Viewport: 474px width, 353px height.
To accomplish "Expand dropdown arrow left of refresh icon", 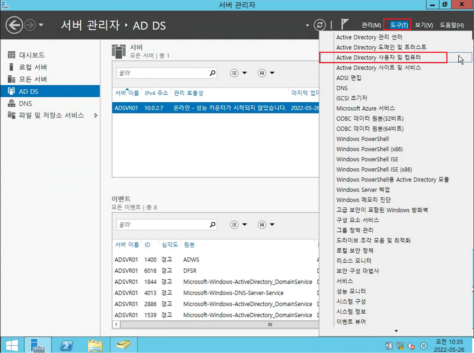I will 307,25.
